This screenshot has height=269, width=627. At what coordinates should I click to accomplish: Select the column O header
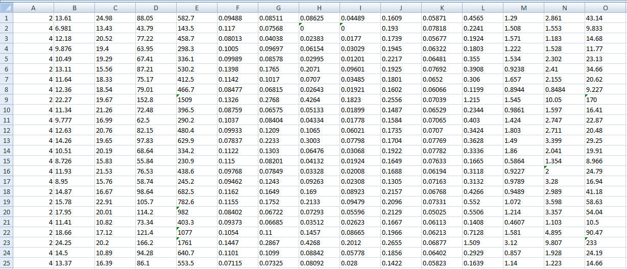point(606,8)
